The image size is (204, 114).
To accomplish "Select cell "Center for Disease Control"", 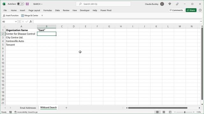I will tap(21, 34).
